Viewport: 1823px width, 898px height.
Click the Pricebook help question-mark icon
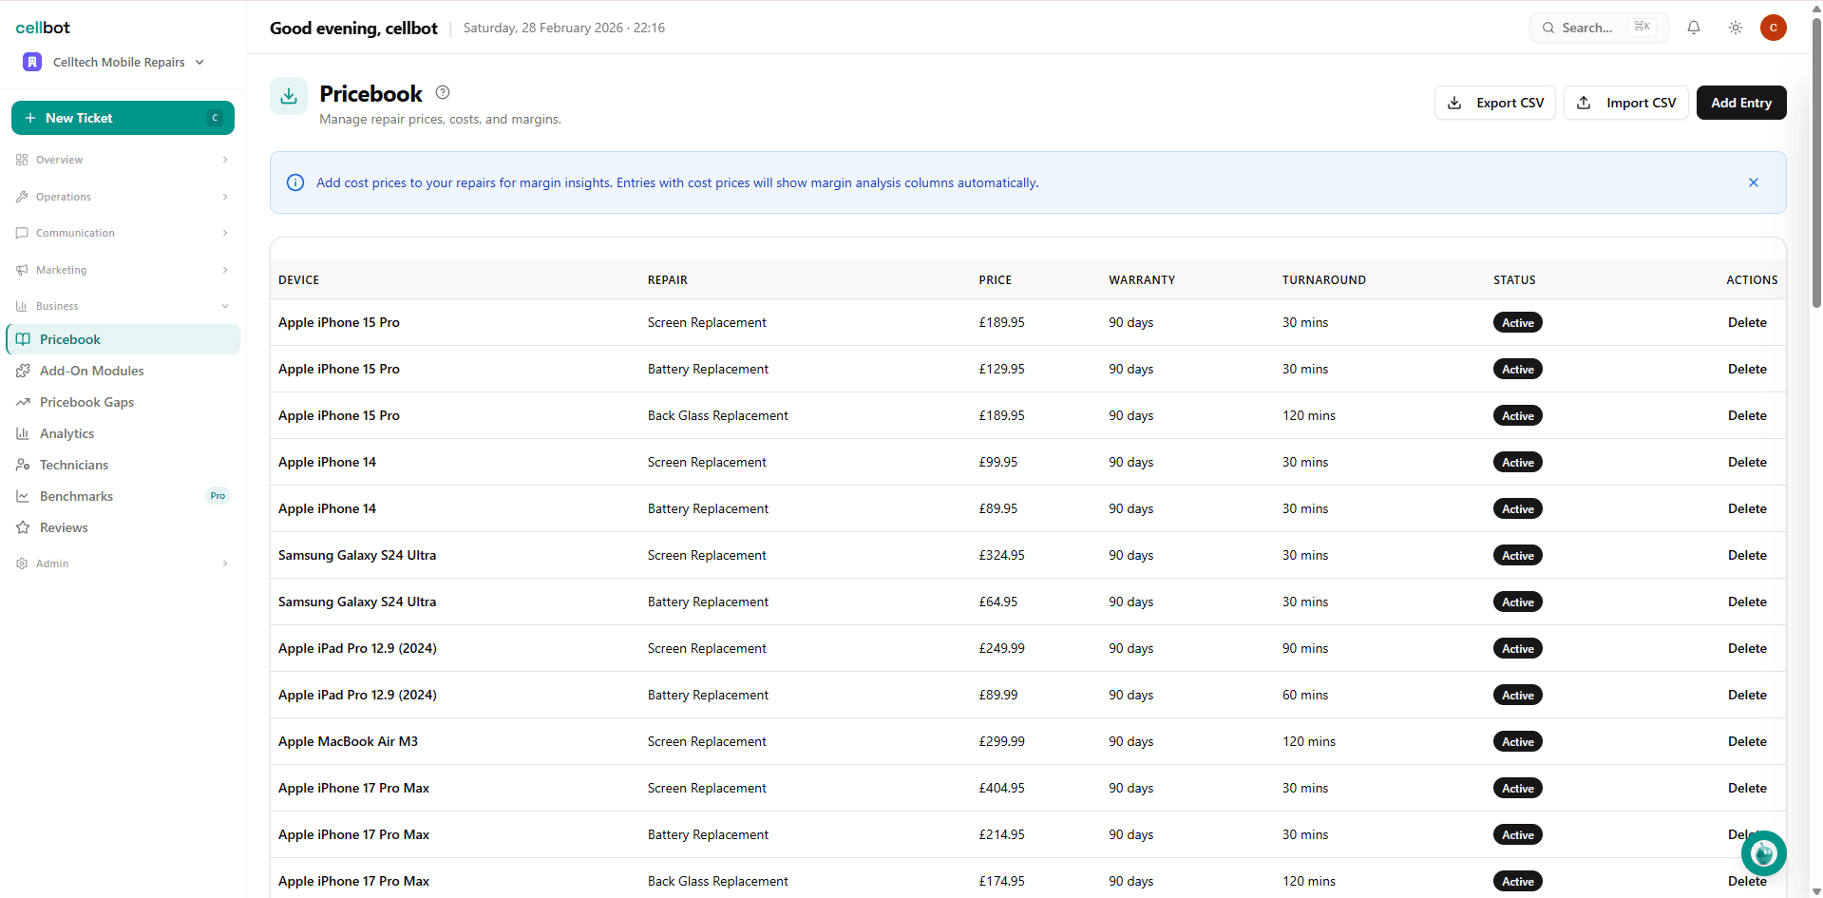[x=443, y=92]
